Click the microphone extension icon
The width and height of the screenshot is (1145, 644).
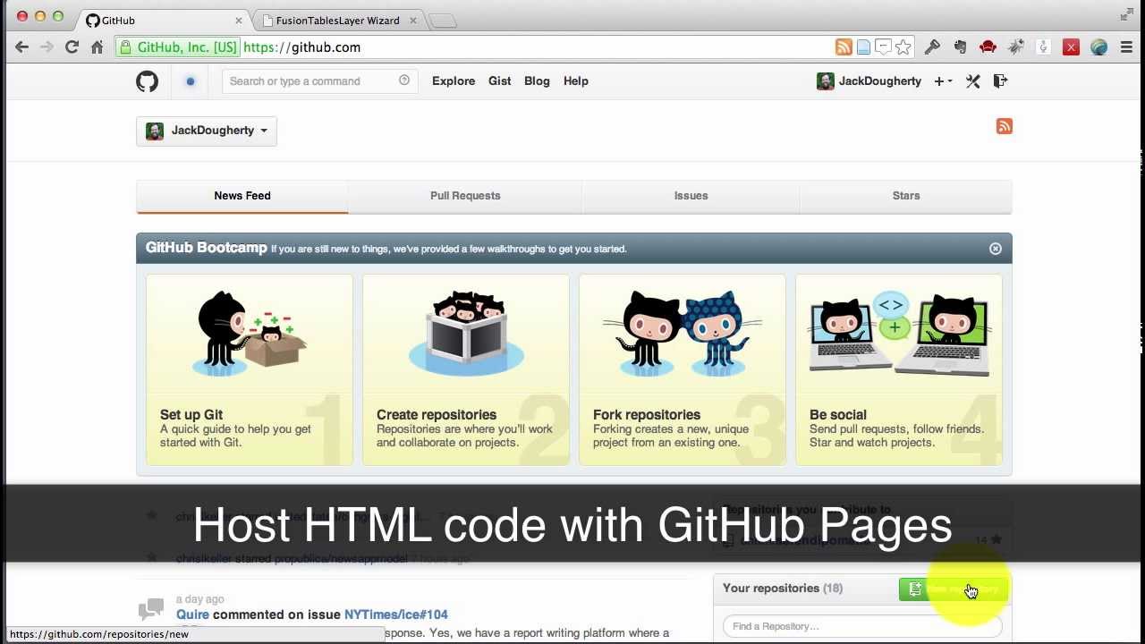point(1043,47)
